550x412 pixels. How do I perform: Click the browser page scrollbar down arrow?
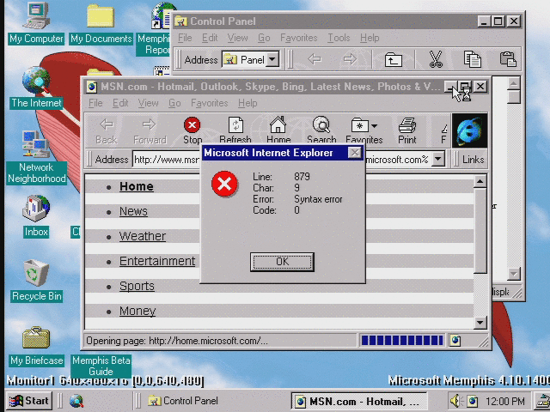pyautogui.click(x=480, y=323)
